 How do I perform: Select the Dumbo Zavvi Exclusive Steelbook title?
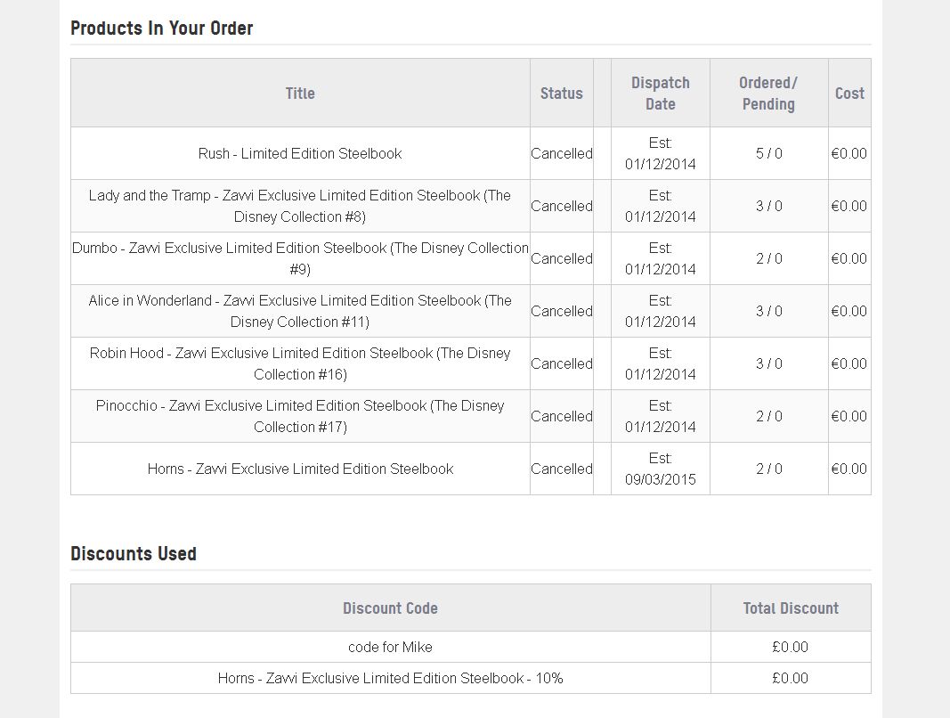click(x=300, y=258)
